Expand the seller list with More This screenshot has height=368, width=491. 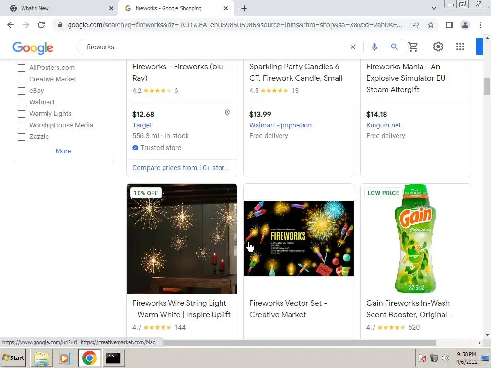63,151
